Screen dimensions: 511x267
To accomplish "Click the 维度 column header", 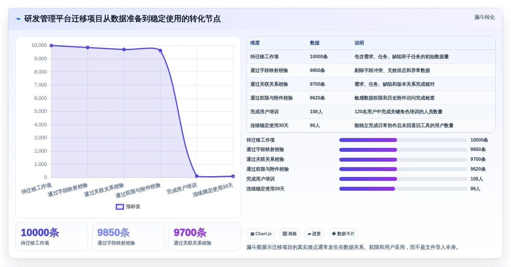I will click(255, 43).
